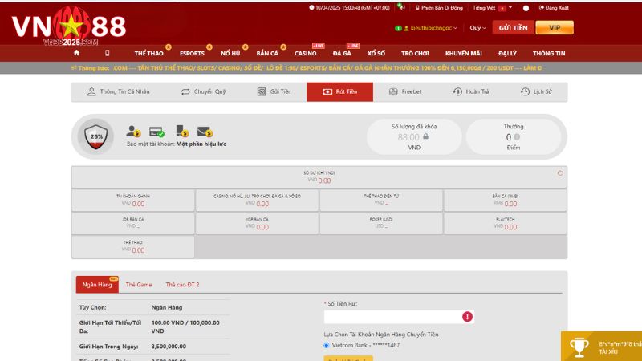Click the Casino, Nổ Hũ balance cell
This screenshot has width=642, height=361.
pos(257,200)
